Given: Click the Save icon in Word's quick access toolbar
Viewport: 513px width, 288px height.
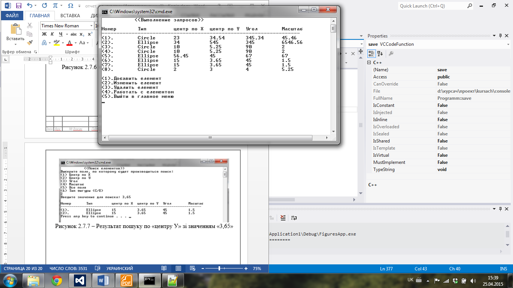Looking at the screenshot, I should point(19,6).
